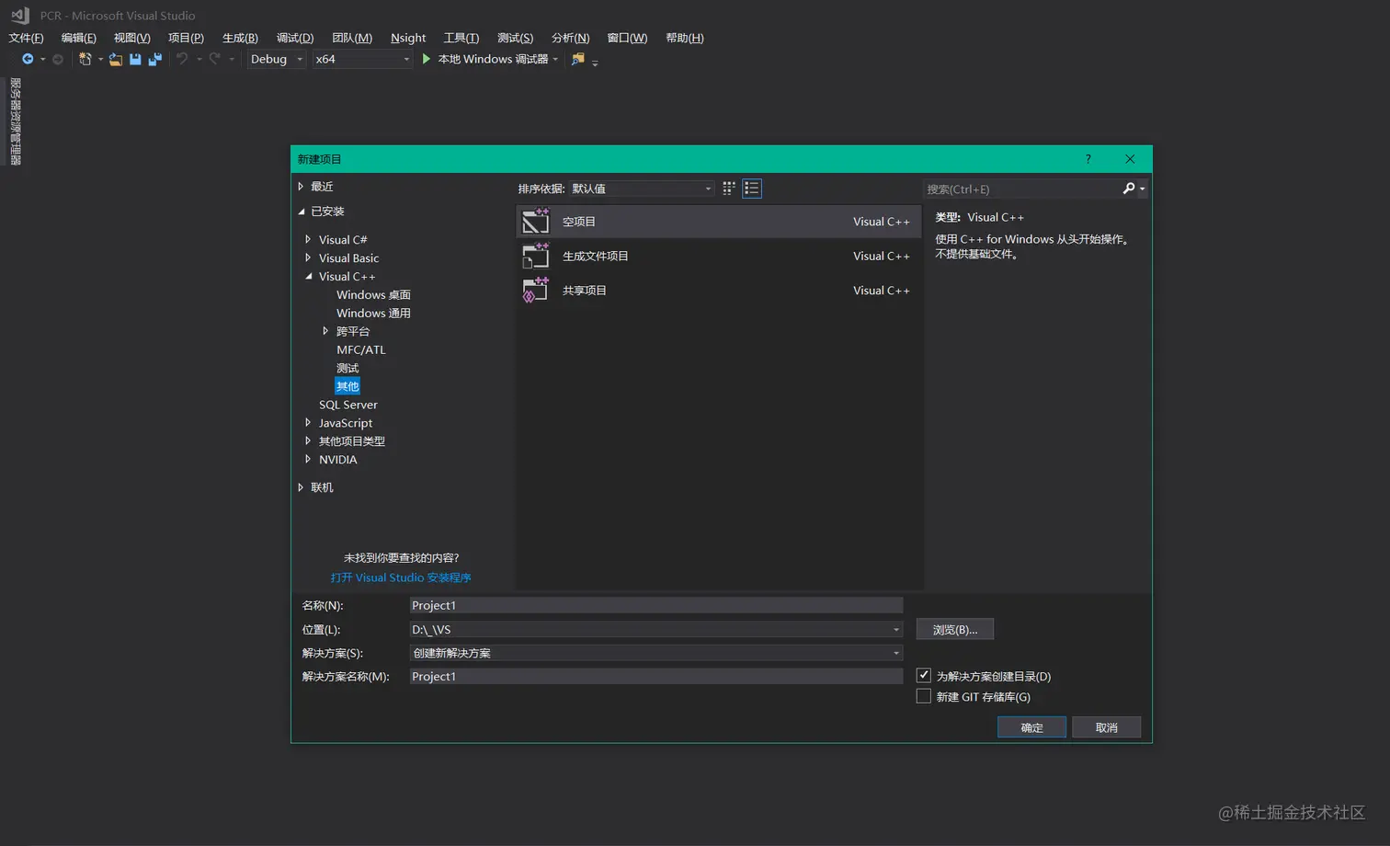1390x846 pixels.
Task: Open the 工具(T) menu
Action: 461,38
